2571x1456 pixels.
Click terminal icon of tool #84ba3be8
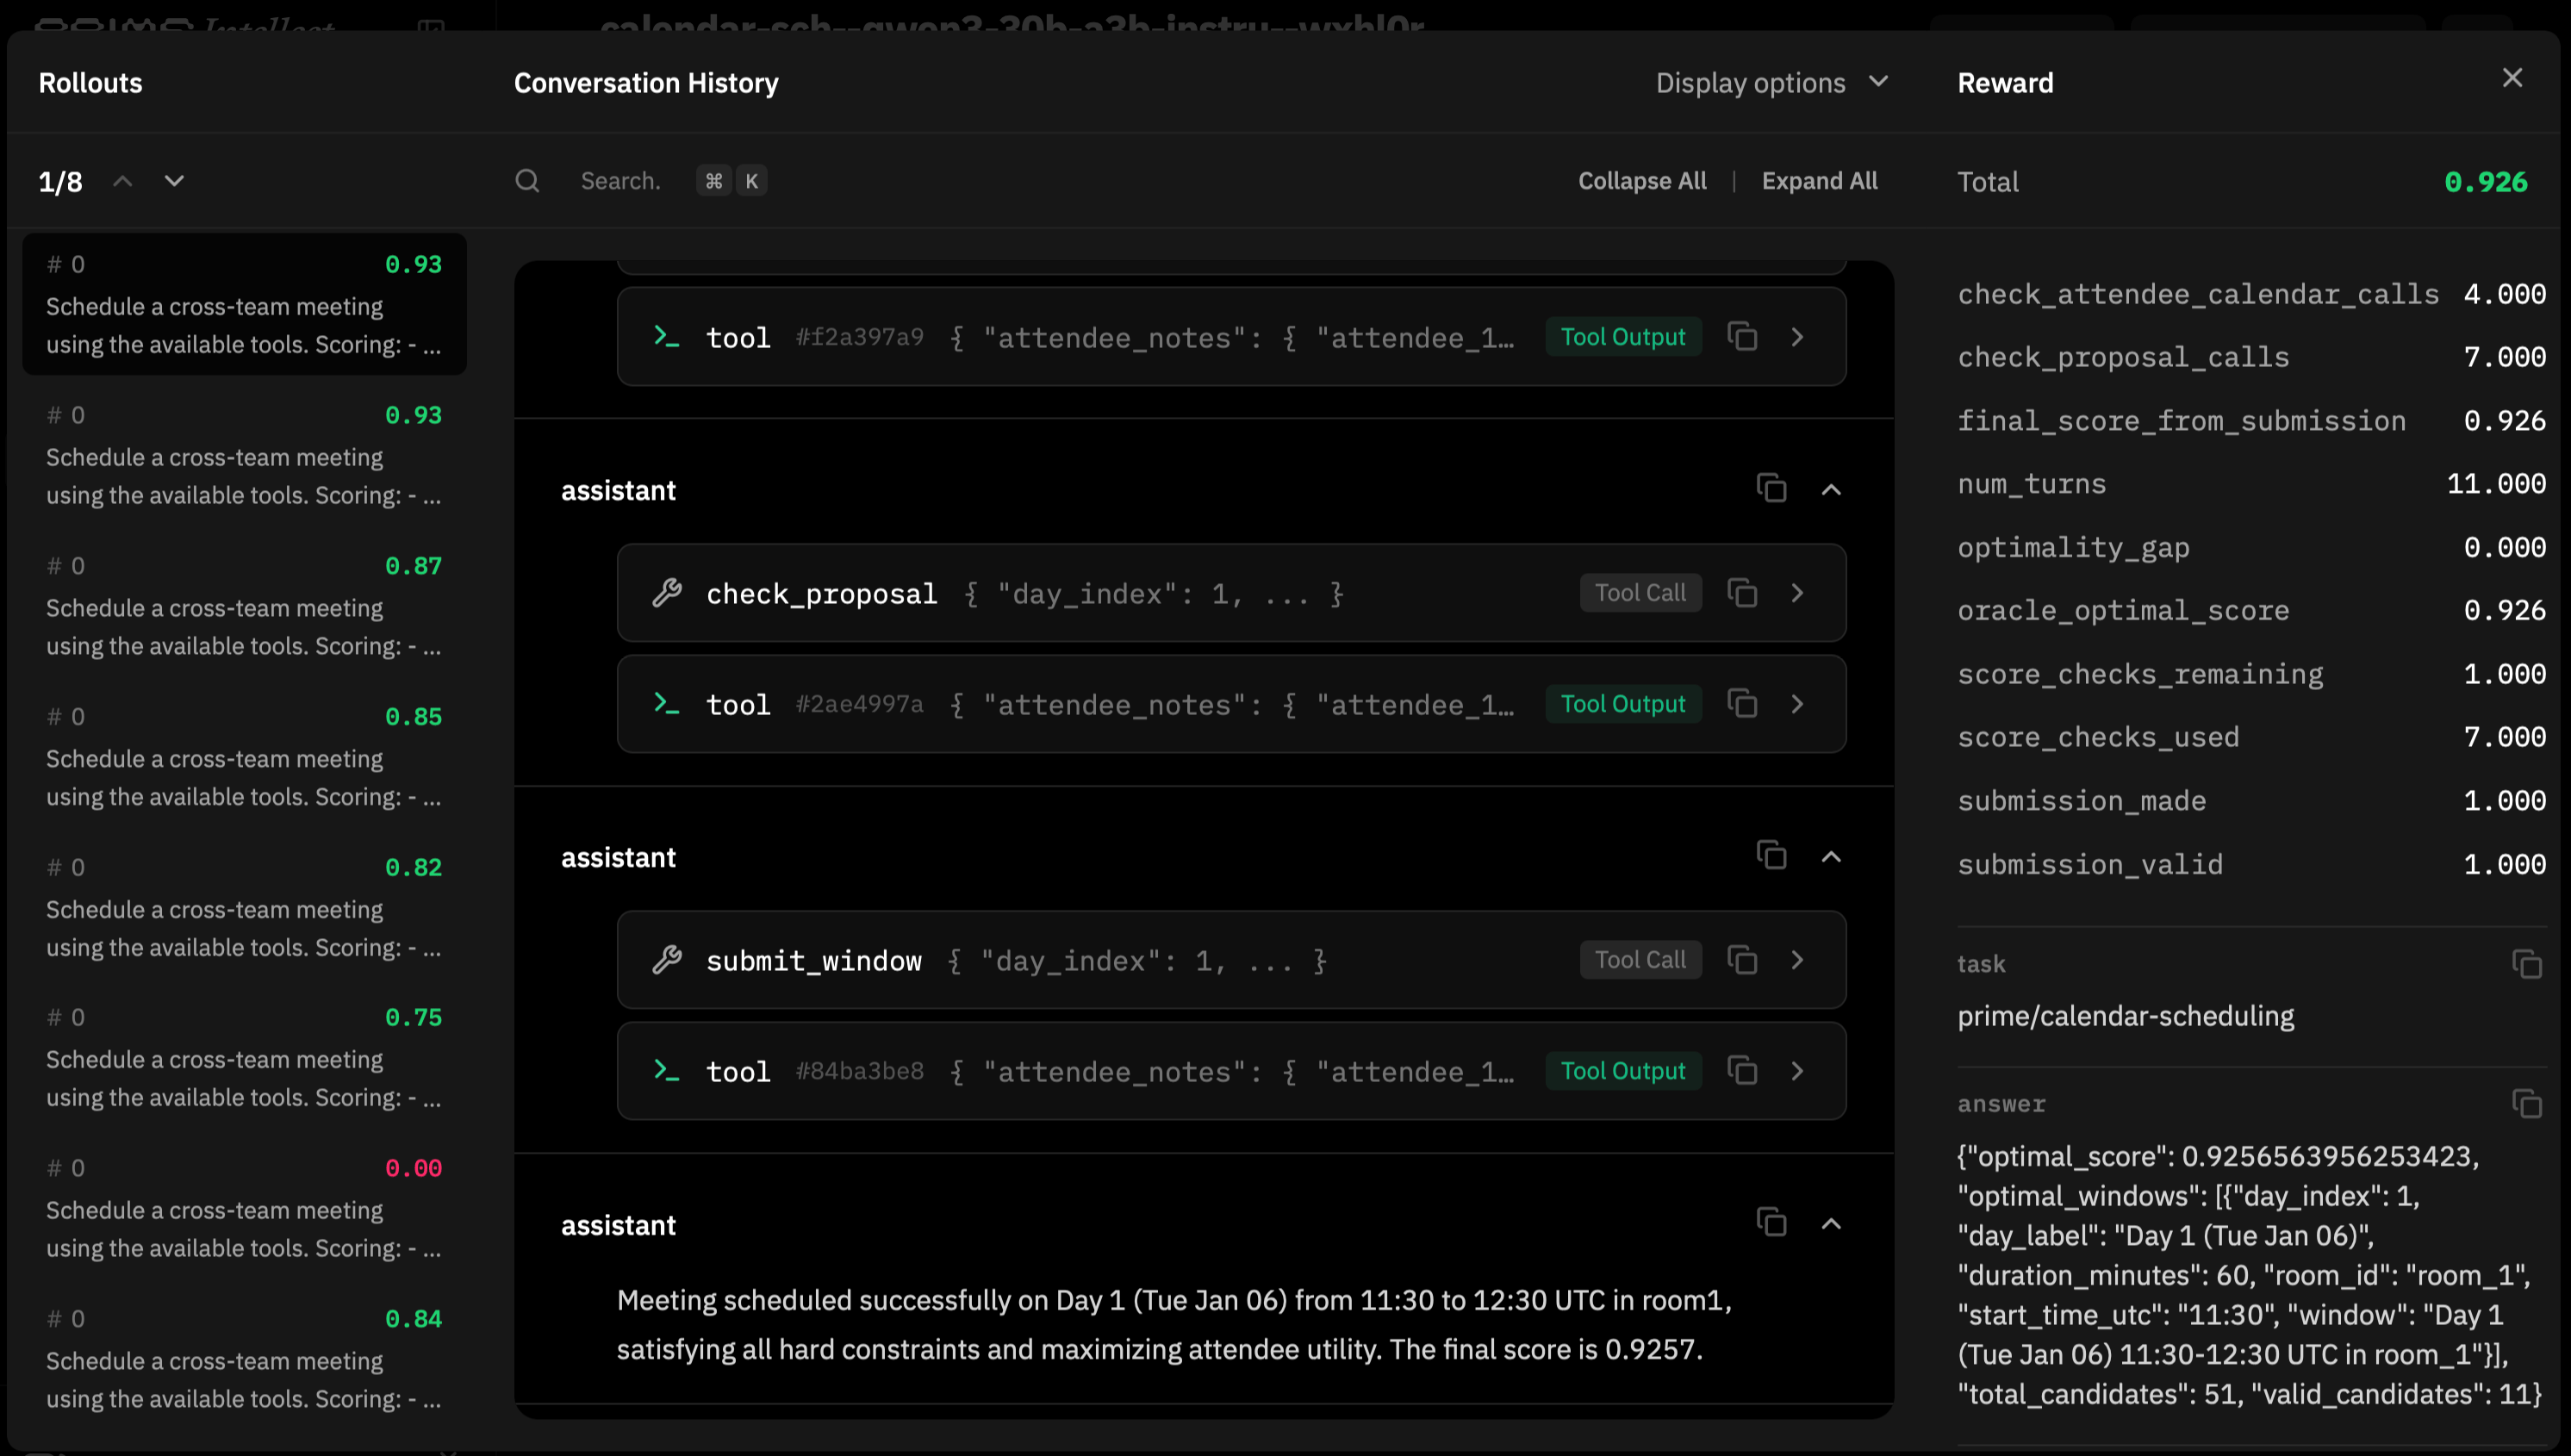tap(666, 1070)
